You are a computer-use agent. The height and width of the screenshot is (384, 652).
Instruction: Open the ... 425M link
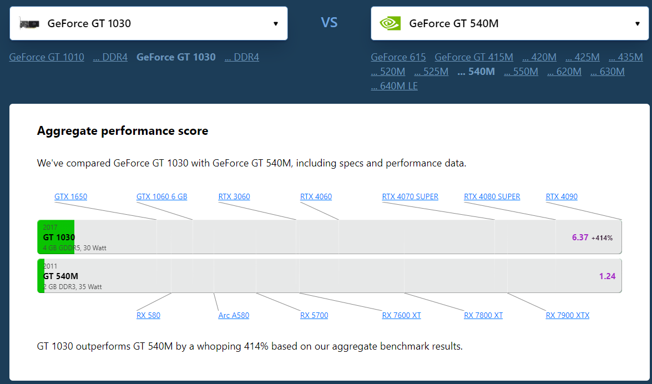pos(583,57)
